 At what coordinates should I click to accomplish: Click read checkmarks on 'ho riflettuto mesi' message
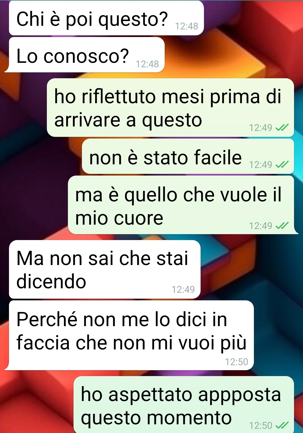282,128
